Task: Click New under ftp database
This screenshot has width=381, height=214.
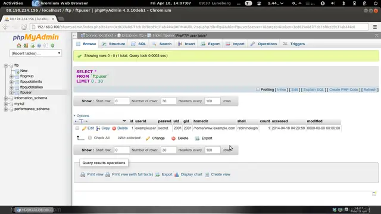Action: [24, 71]
